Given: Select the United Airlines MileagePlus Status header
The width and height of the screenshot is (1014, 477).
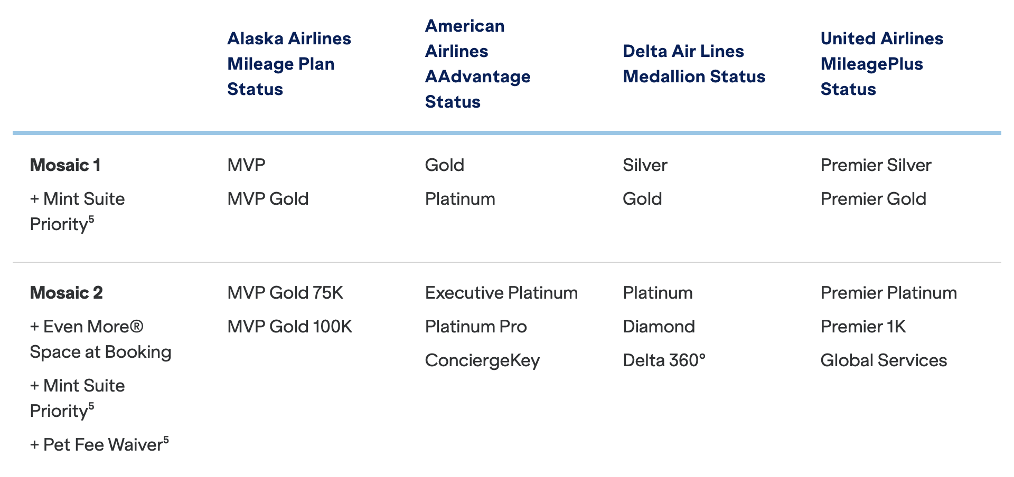Looking at the screenshot, I should (x=881, y=64).
